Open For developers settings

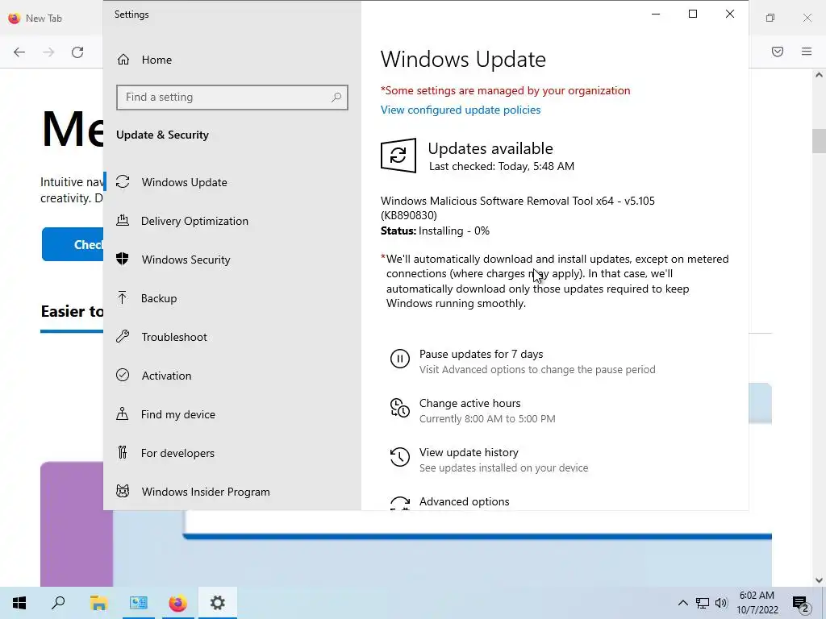pos(177,453)
